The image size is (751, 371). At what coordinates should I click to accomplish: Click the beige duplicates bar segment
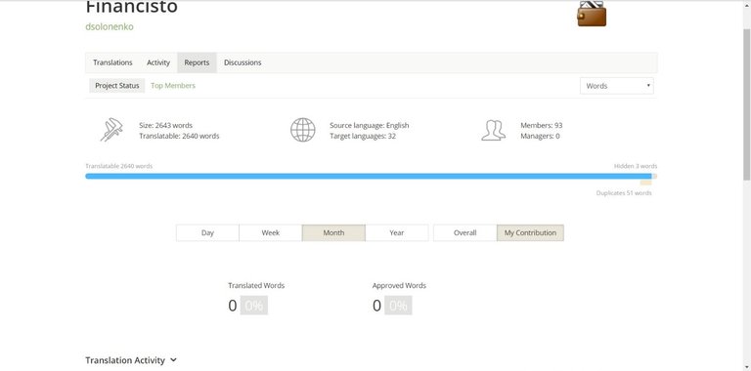tap(645, 183)
